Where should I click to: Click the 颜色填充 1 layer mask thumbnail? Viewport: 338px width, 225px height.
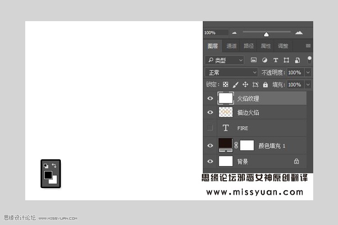[247, 145]
